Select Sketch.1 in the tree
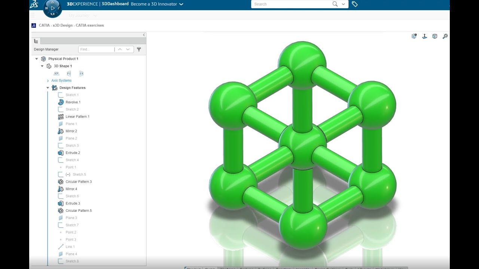Viewport: 479px width, 269px height. 72,95
